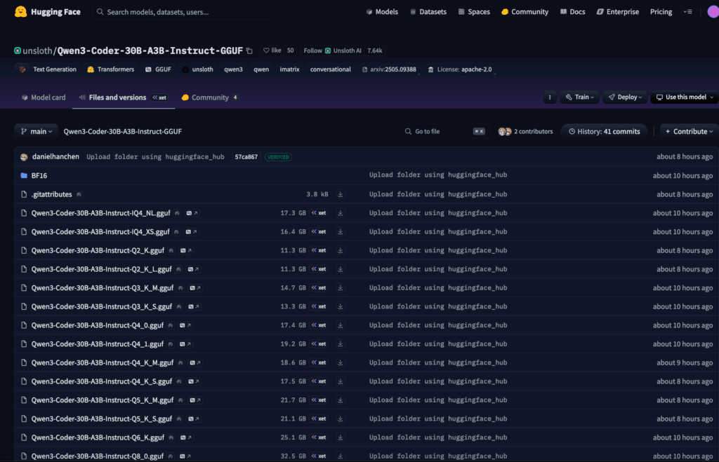Download the Q6_K.gguf file
Viewport: 719px width, 462px height.
[x=341, y=438]
